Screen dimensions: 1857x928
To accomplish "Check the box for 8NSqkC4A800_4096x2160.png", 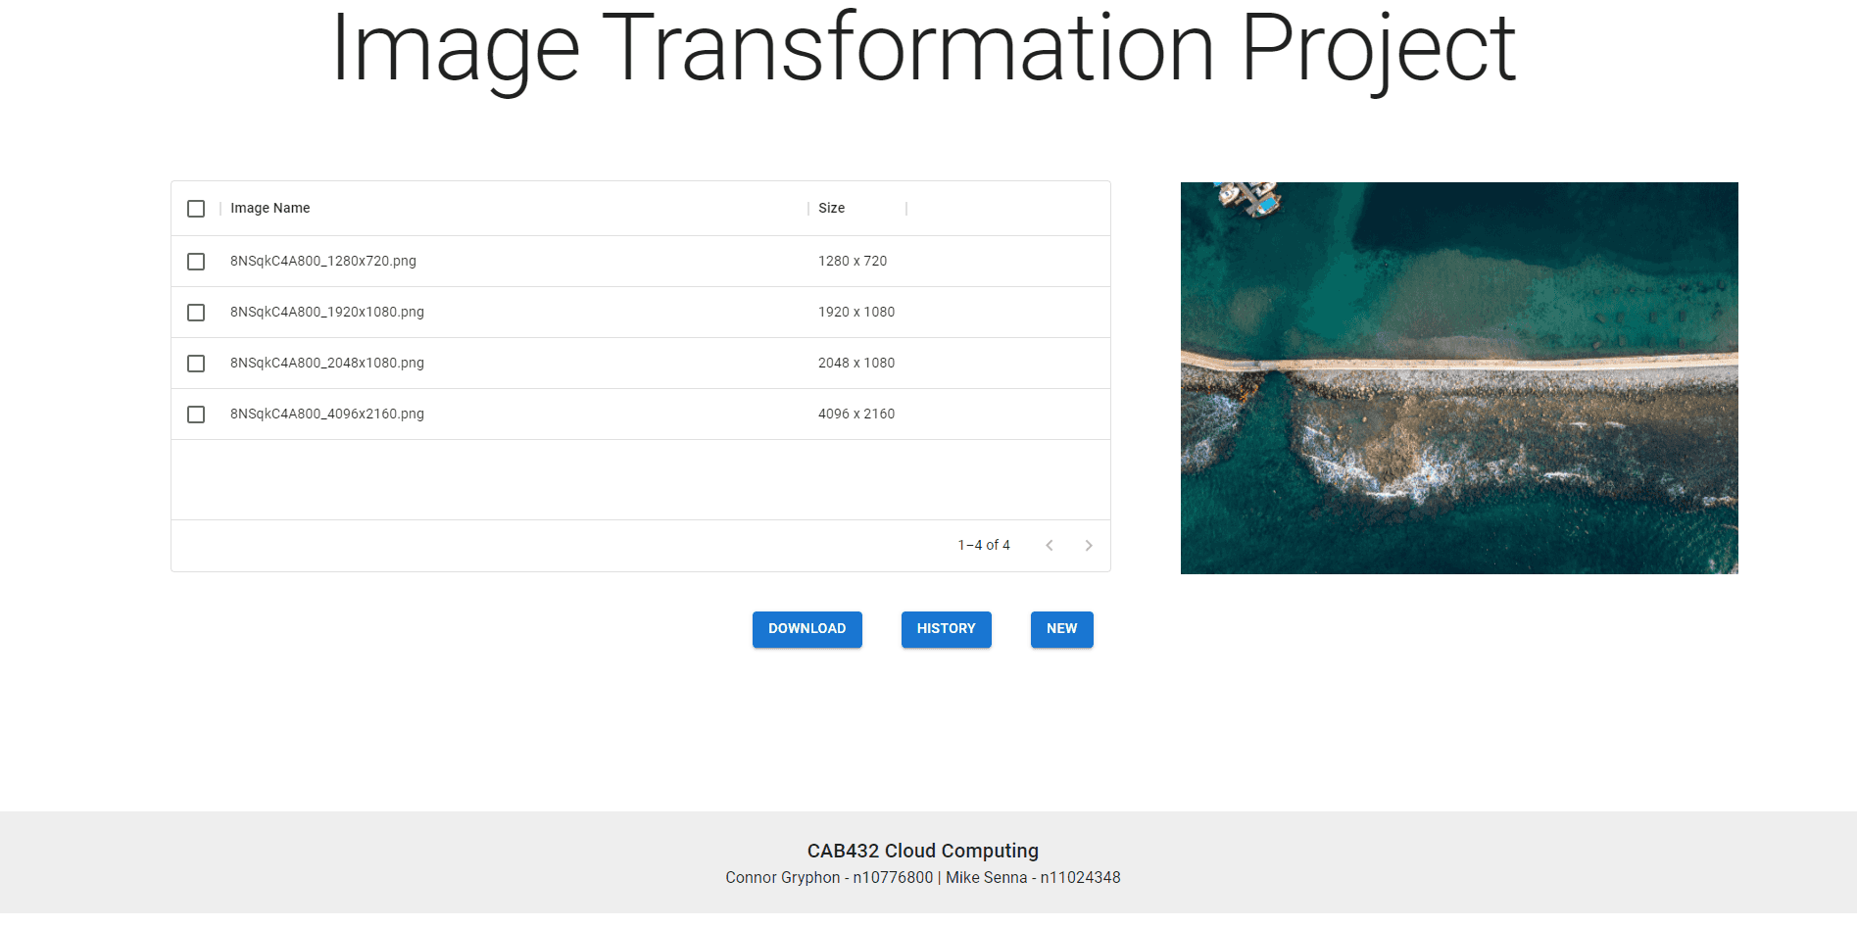I will click(196, 415).
